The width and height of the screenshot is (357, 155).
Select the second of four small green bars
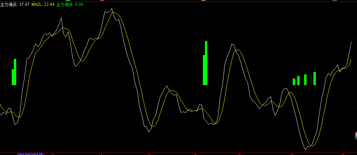[298, 81]
